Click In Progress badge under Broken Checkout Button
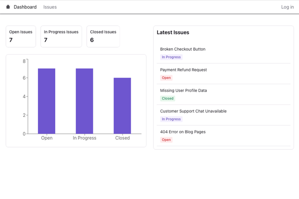The width and height of the screenshot is (299, 199). (x=171, y=57)
